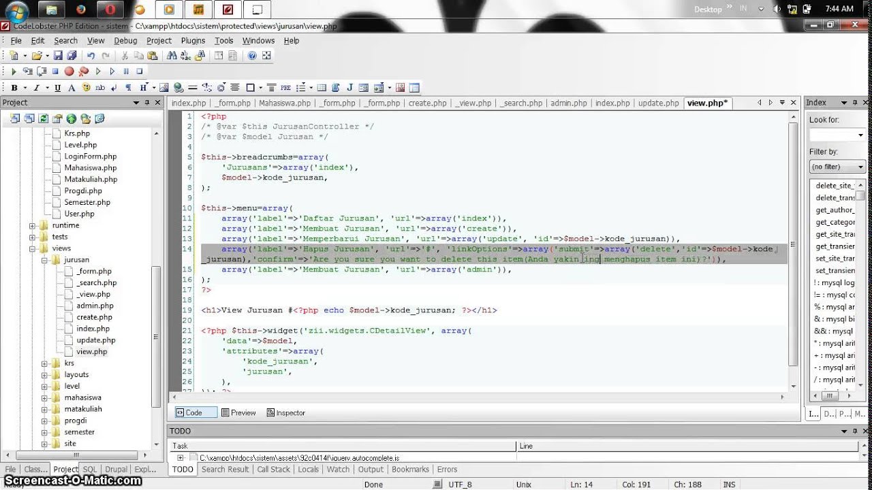Viewport: 872px width, 490px height.
Task: Click the debug Pause icon
Action: coord(126,71)
